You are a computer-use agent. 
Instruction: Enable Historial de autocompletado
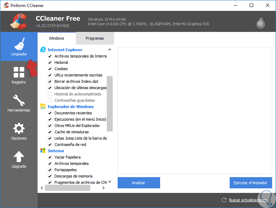(x=50, y=94)
